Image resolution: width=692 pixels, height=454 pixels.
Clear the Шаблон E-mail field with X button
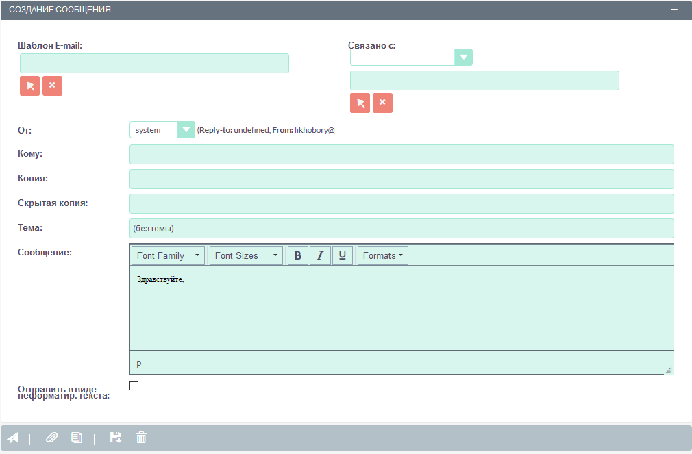(52, 86)
